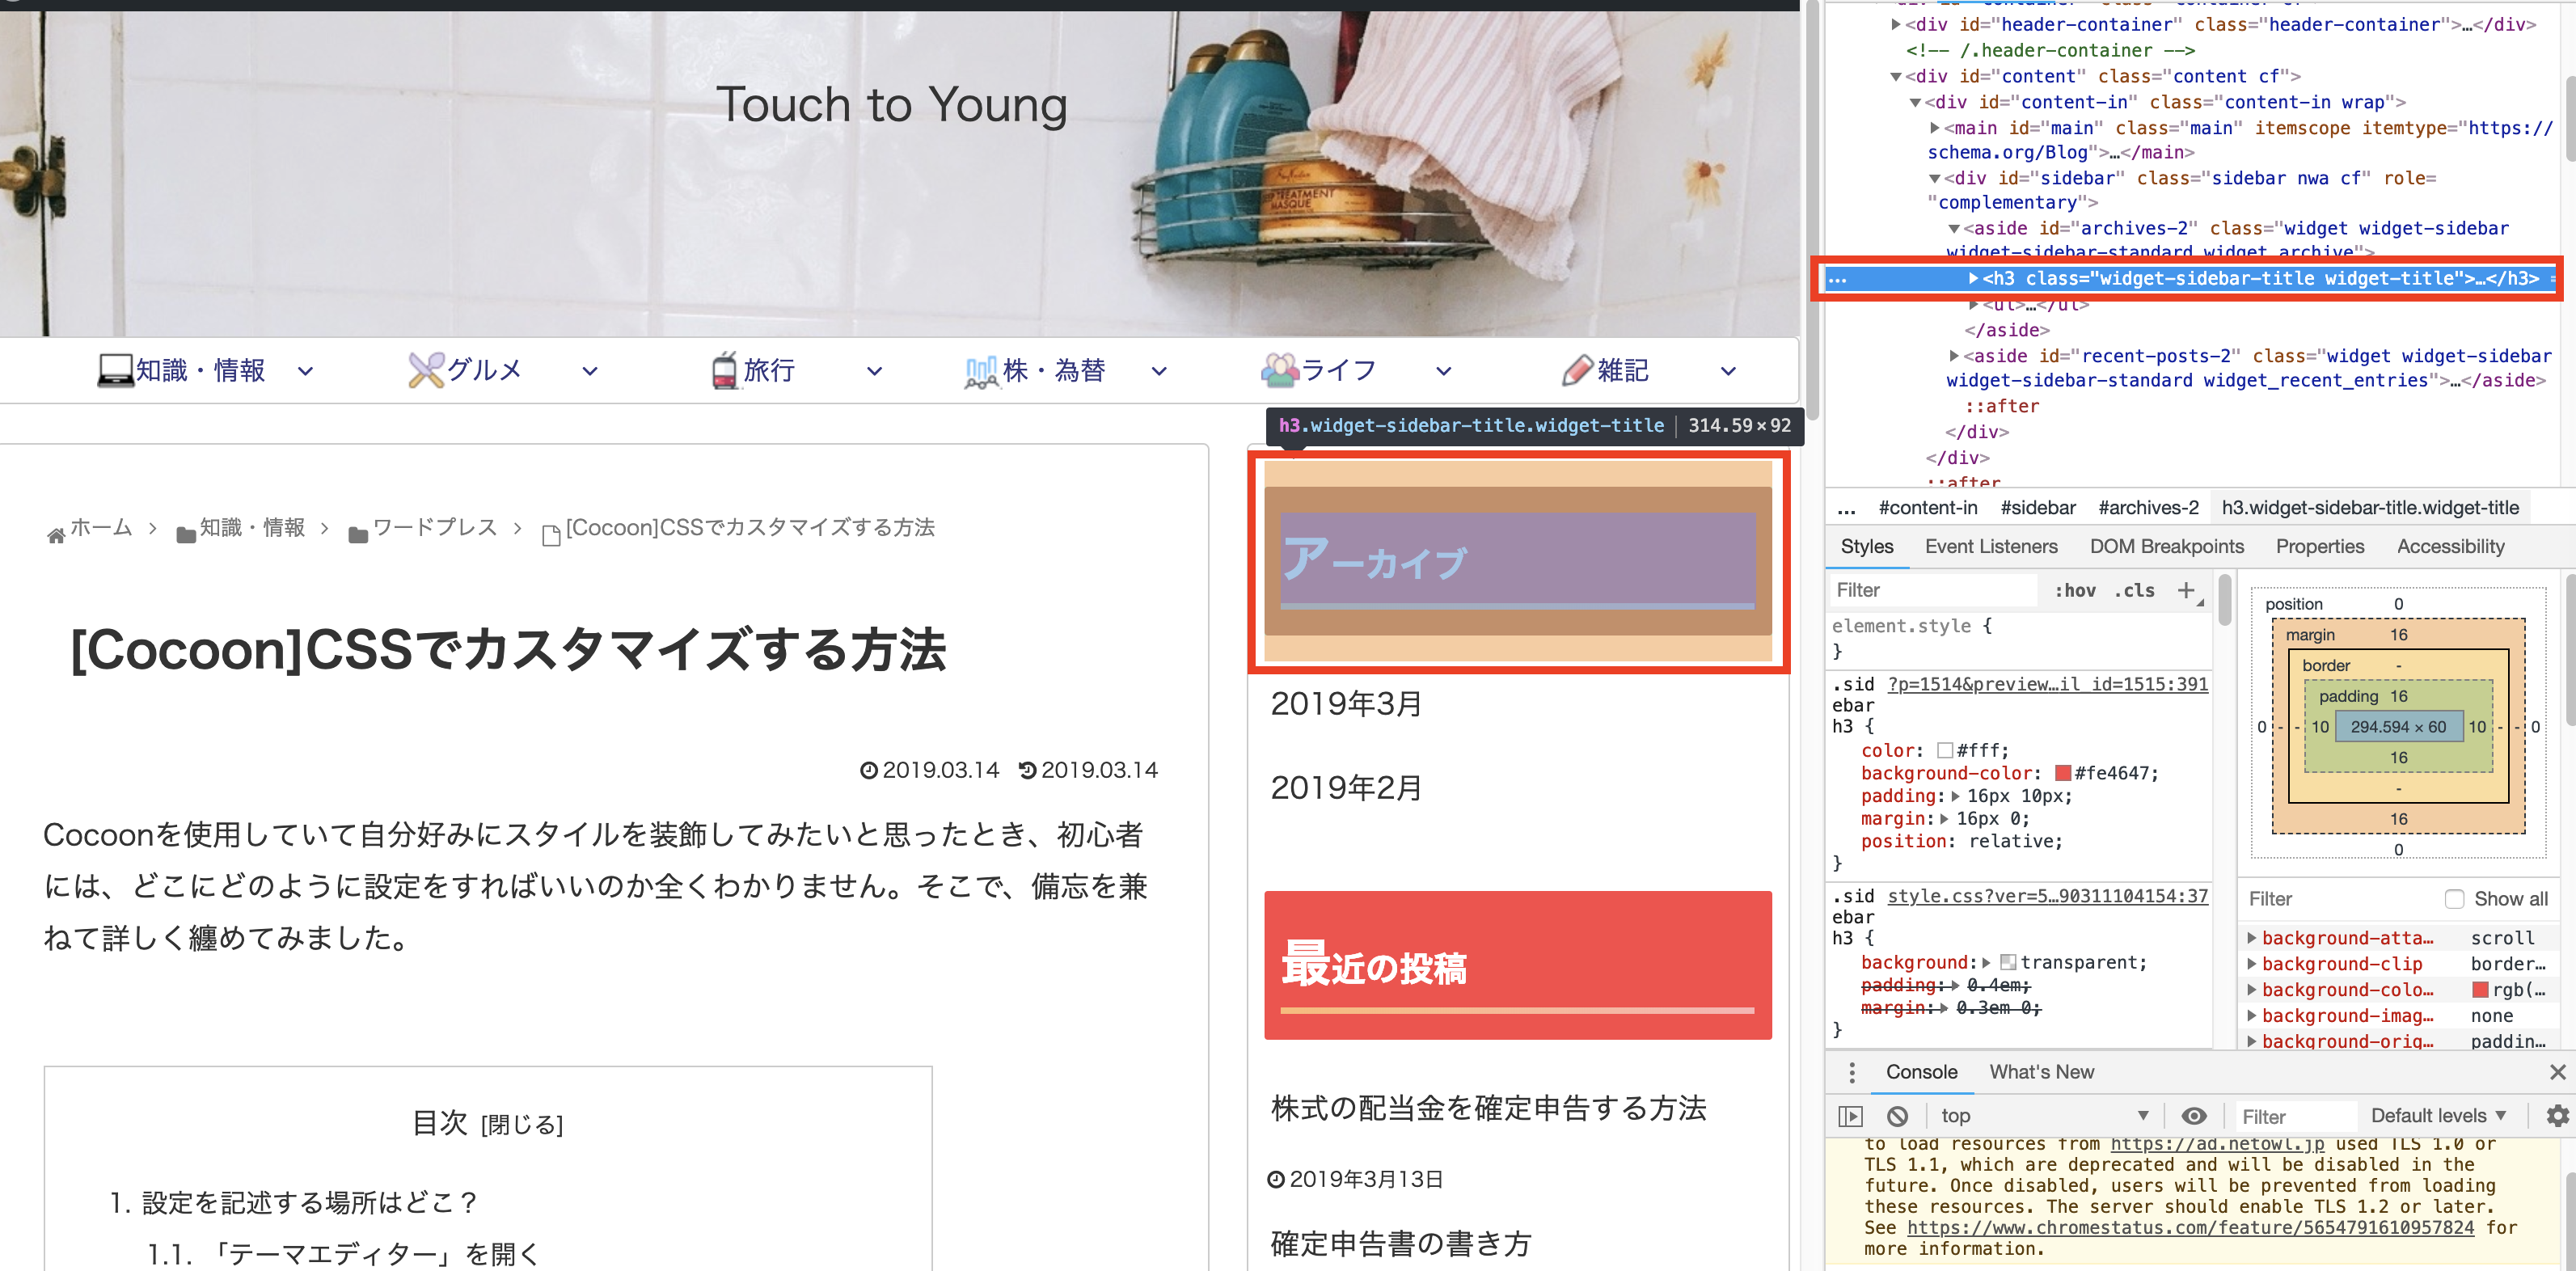
Task: Click the transparent background swatch
Action: pyautogui.click(x=2008, y=963)
